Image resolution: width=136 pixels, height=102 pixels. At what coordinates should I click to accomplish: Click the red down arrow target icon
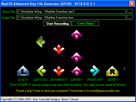click(x=59, y=71)
